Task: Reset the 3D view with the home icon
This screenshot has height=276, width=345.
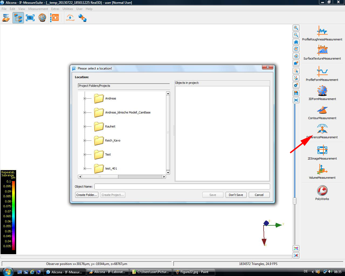Action: point(296,42)
